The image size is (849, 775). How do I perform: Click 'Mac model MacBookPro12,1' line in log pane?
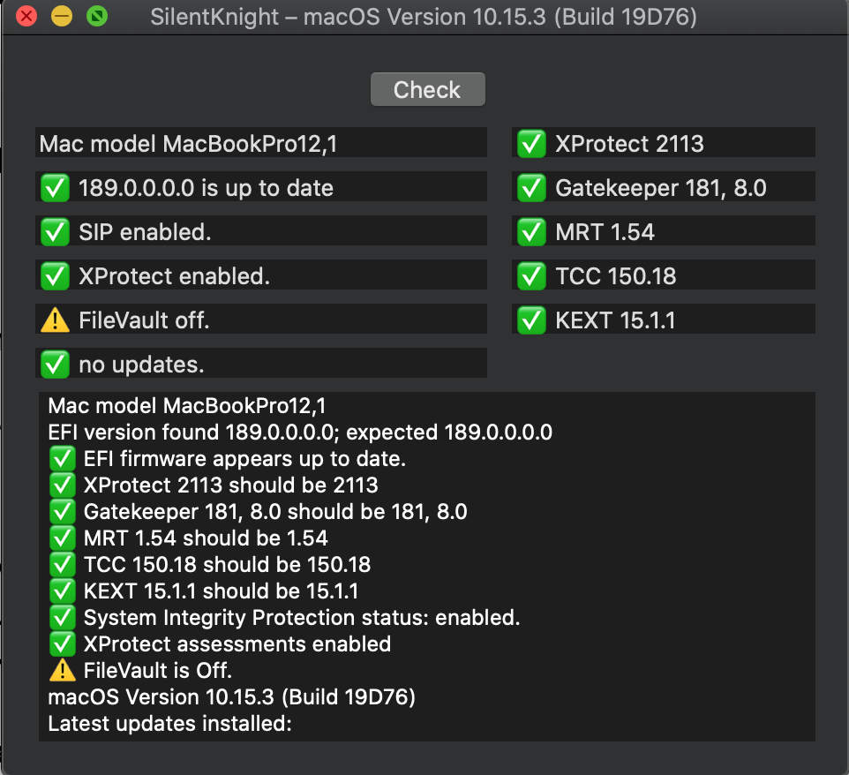(x=187, y=406)
